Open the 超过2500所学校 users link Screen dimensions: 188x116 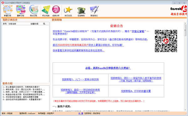click(88, 45)
